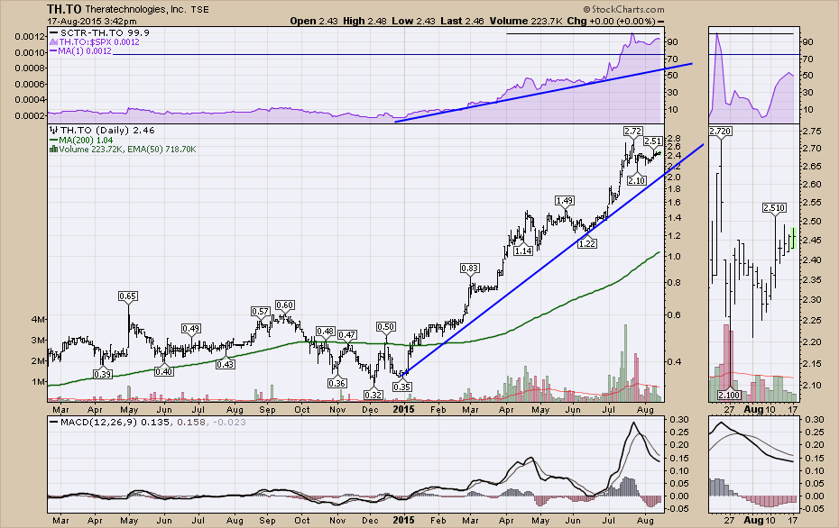Click the MA(1) 0.0012 legend entry
This screenshot has width=839, height=528.
pyautogui.click(x=86, y=50)
